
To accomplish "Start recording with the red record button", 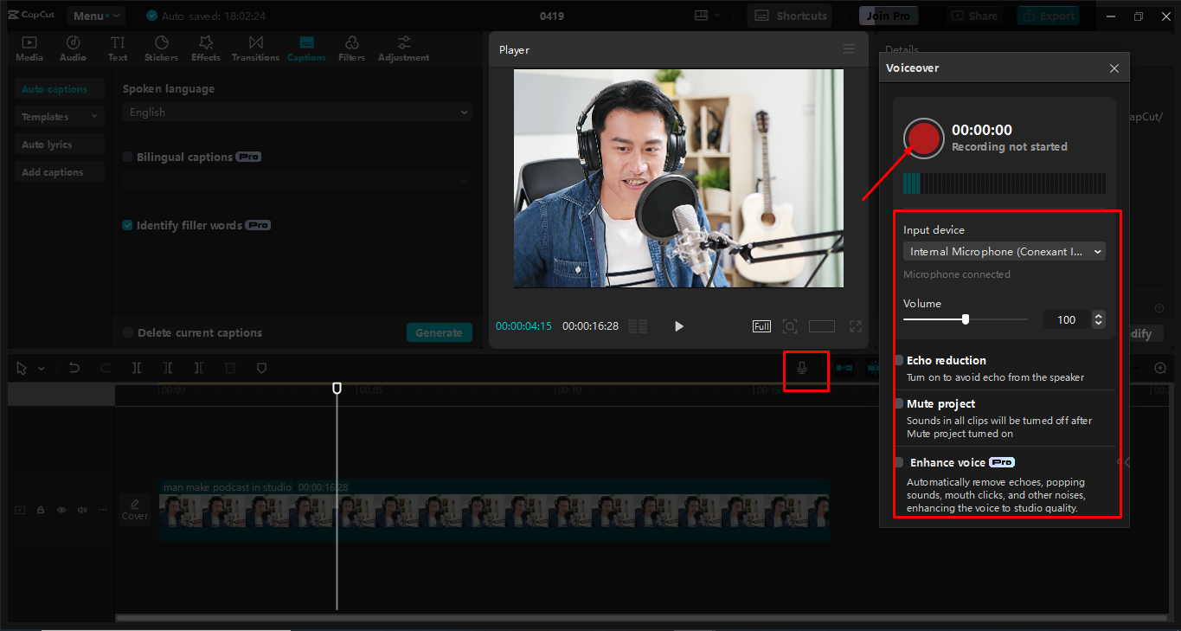I will [x=924, y=138].
